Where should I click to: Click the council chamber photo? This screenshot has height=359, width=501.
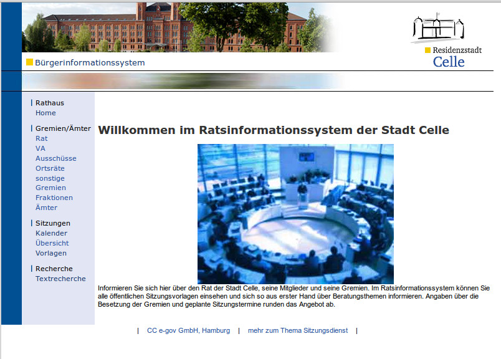click(x=295, y=214)
